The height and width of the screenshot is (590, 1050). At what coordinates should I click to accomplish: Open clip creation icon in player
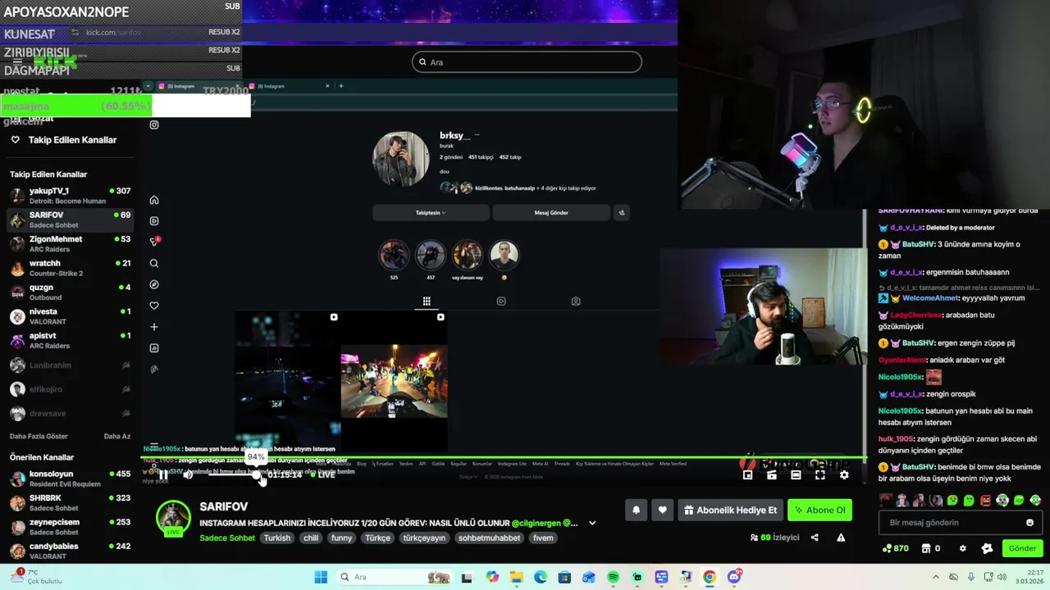click(x=771, y=474)
